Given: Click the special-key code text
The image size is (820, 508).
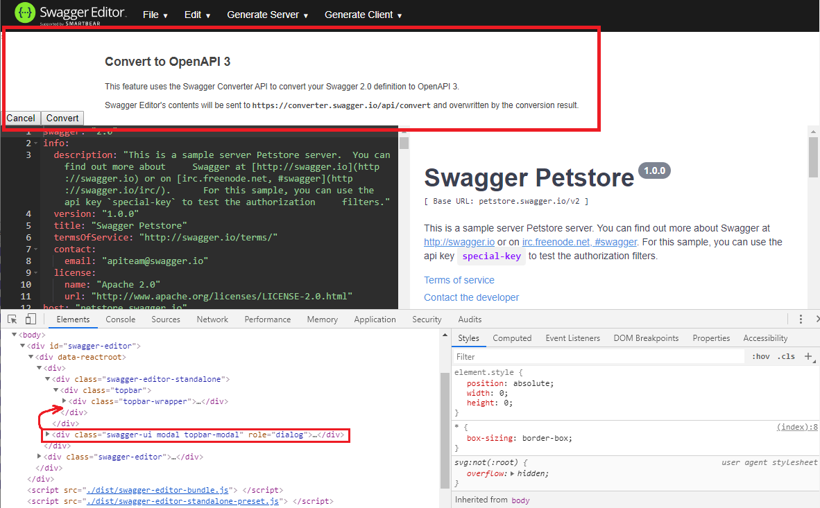Looking at the screenshot, I should coord(492,256).
